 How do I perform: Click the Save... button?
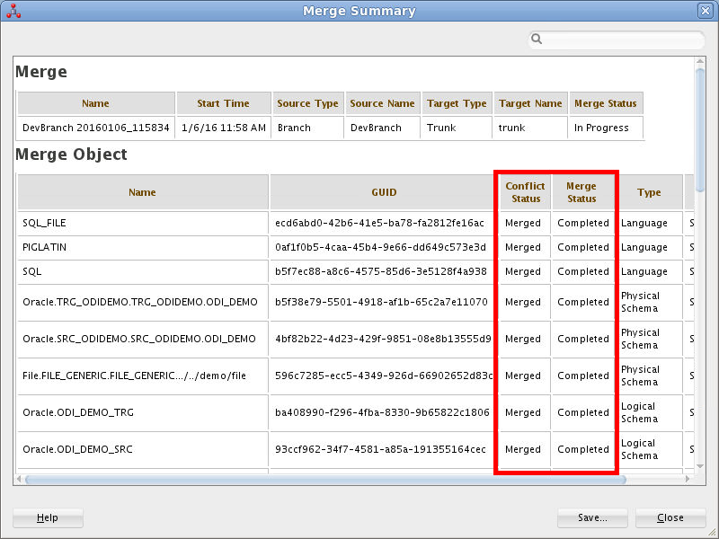point(592,518)
